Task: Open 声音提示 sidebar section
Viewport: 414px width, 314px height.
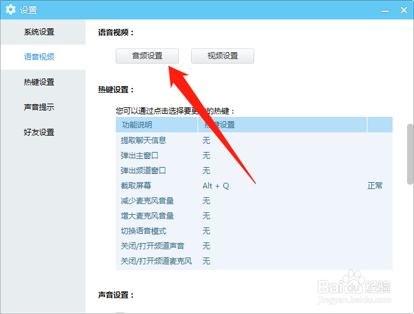Action: coord(43,107)
